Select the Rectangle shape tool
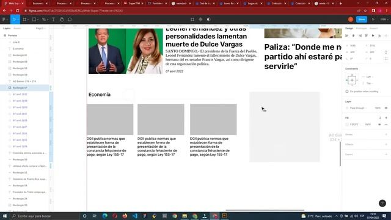 click(34, 19)
